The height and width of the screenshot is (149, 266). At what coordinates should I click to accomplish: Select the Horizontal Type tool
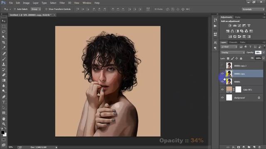tap(4, 102)
